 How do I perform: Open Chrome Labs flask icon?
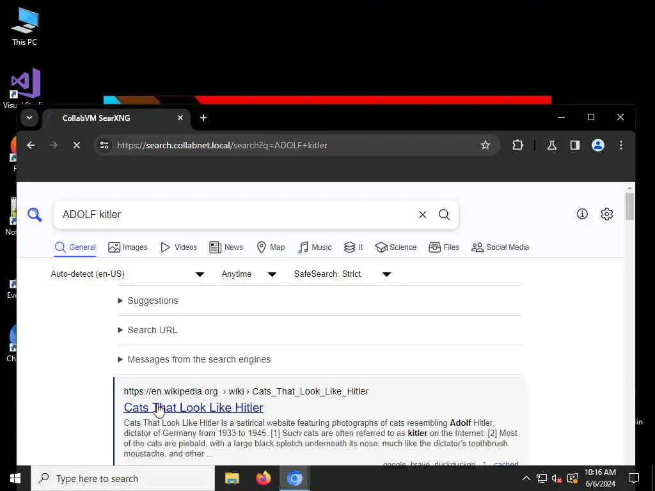pyautogui.click(x=552, y=145)
